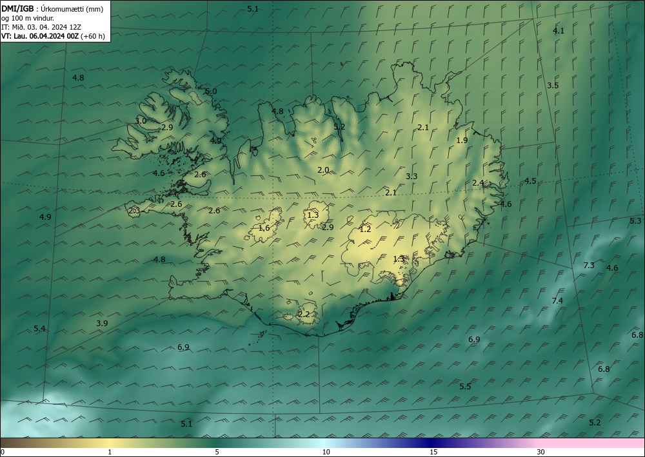Click the '1.9' map value
The height and width of the screenshot is (457, 645).
pyautogui.click(x=462, y=140)
